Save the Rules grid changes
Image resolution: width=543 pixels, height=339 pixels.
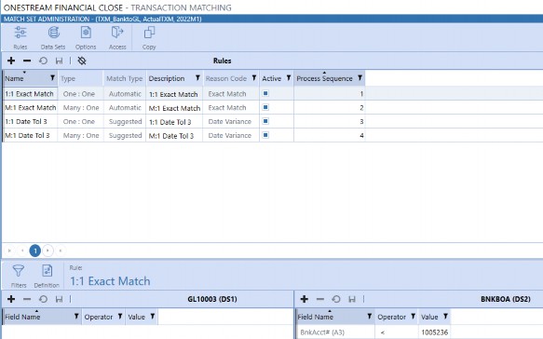click(60, 61)
